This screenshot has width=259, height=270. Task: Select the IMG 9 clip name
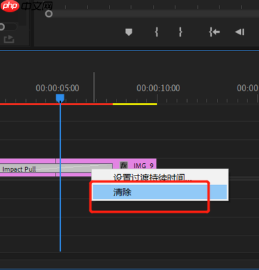143,166
